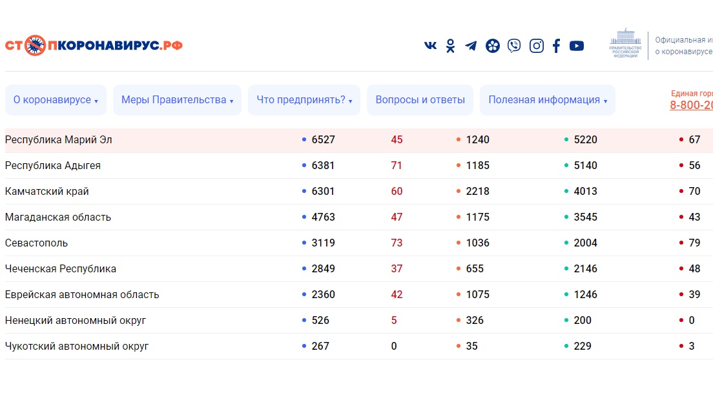This screenshot has height=402, width=713.
Task: Click the Government of Russia emblem
Action: 624,44
